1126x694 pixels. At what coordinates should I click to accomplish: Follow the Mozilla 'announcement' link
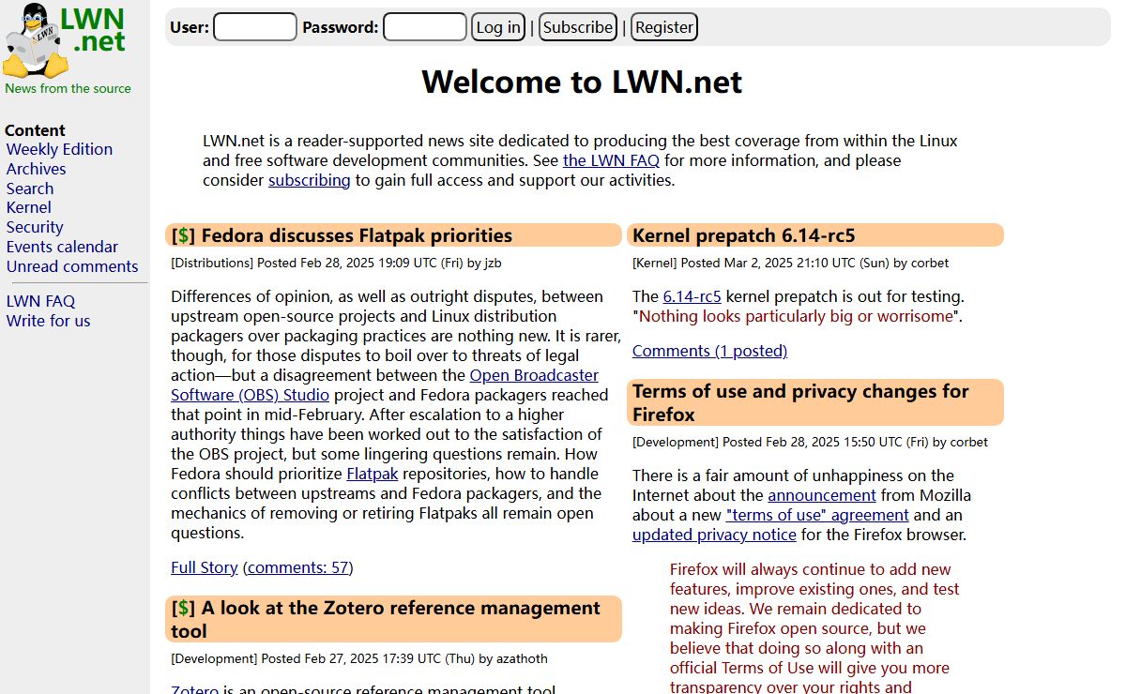pos(822,495)
